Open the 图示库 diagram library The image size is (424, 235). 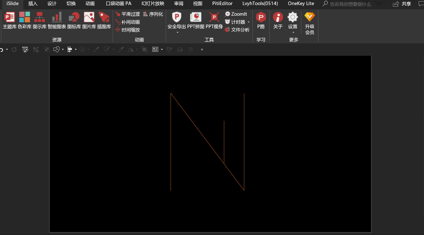click(40, 20)
